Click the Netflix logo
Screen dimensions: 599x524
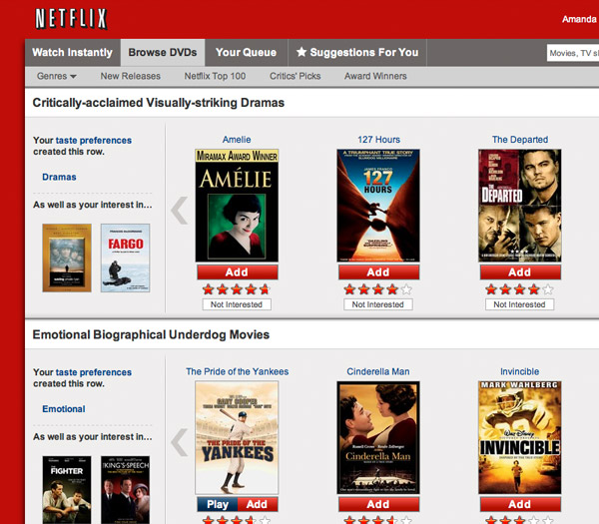coord(71,19)
